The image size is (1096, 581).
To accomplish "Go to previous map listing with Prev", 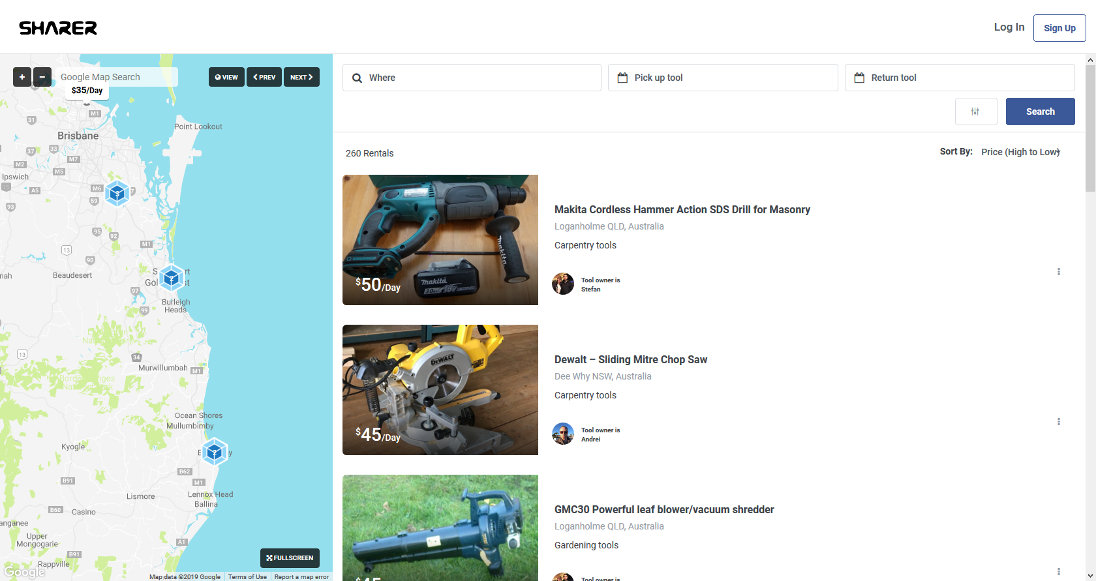I will [264, 77].
